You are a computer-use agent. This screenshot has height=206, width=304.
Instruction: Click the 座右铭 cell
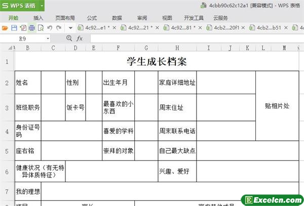pyautogui.click(x=28, y=151)
